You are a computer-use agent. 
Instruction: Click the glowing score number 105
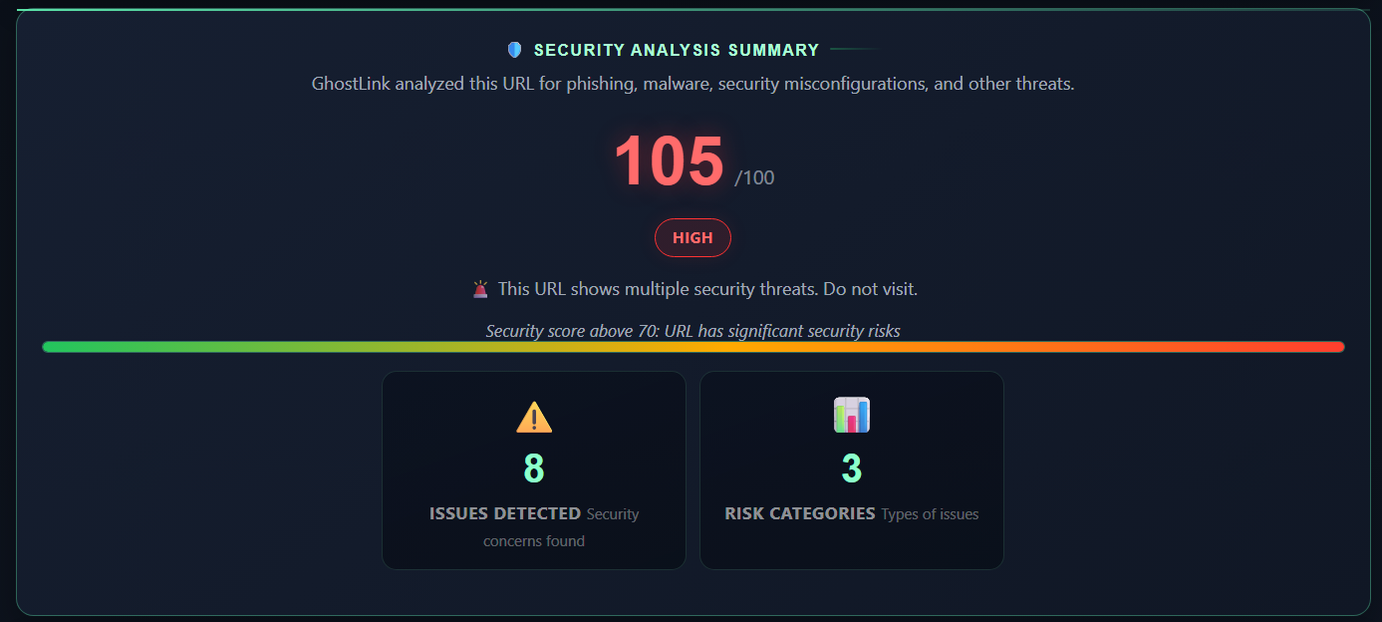point(668,159)
